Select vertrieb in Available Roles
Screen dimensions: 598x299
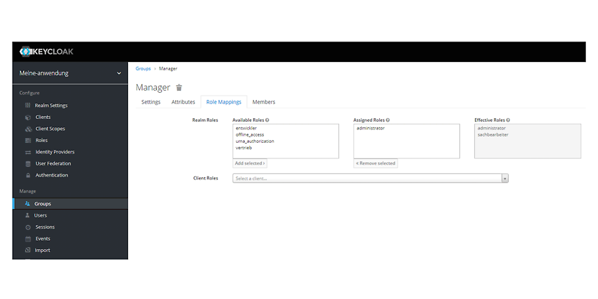click(x=243, y=148)
